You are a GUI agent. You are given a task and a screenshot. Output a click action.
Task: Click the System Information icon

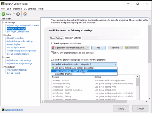(x=3, y=110)
